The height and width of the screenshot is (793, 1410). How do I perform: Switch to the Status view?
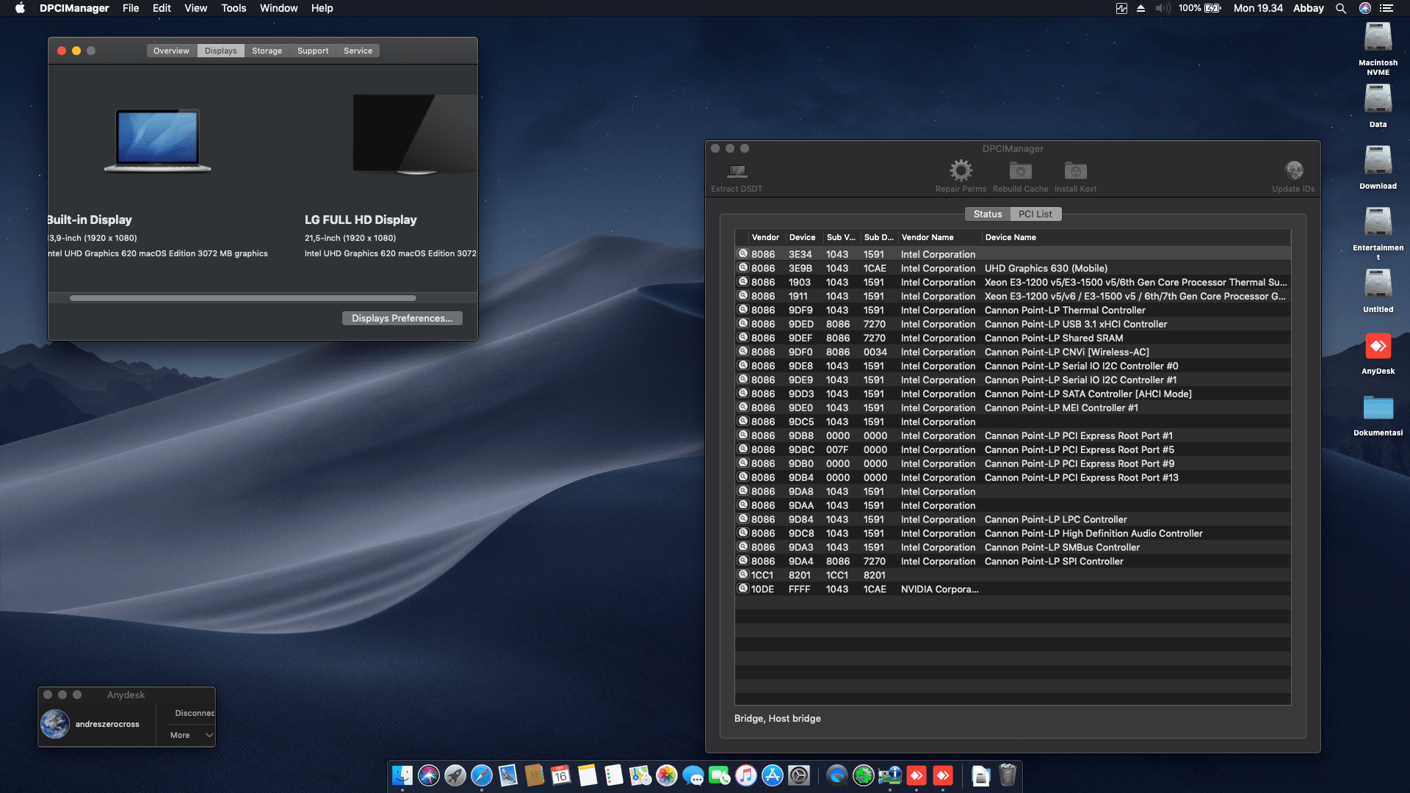987,214
